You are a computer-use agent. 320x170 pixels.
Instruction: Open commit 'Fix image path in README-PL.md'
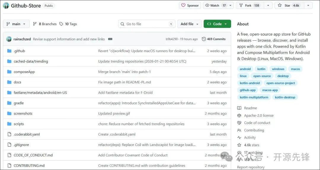click(x=124, y=82)
